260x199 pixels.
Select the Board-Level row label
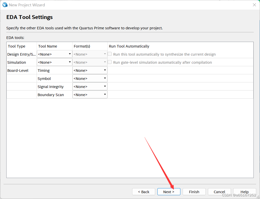(x=21, y=71)
